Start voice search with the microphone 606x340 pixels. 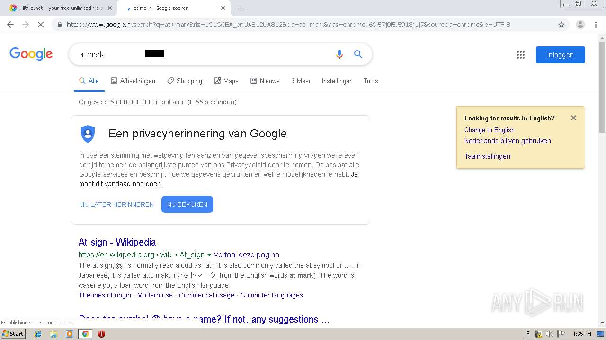[339, 54]
